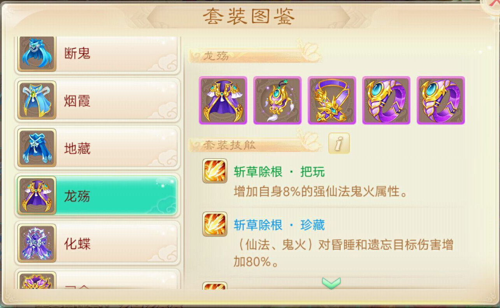Select the 断鬼 set from the list
The image size is (500, 308).
pos(97,54)
